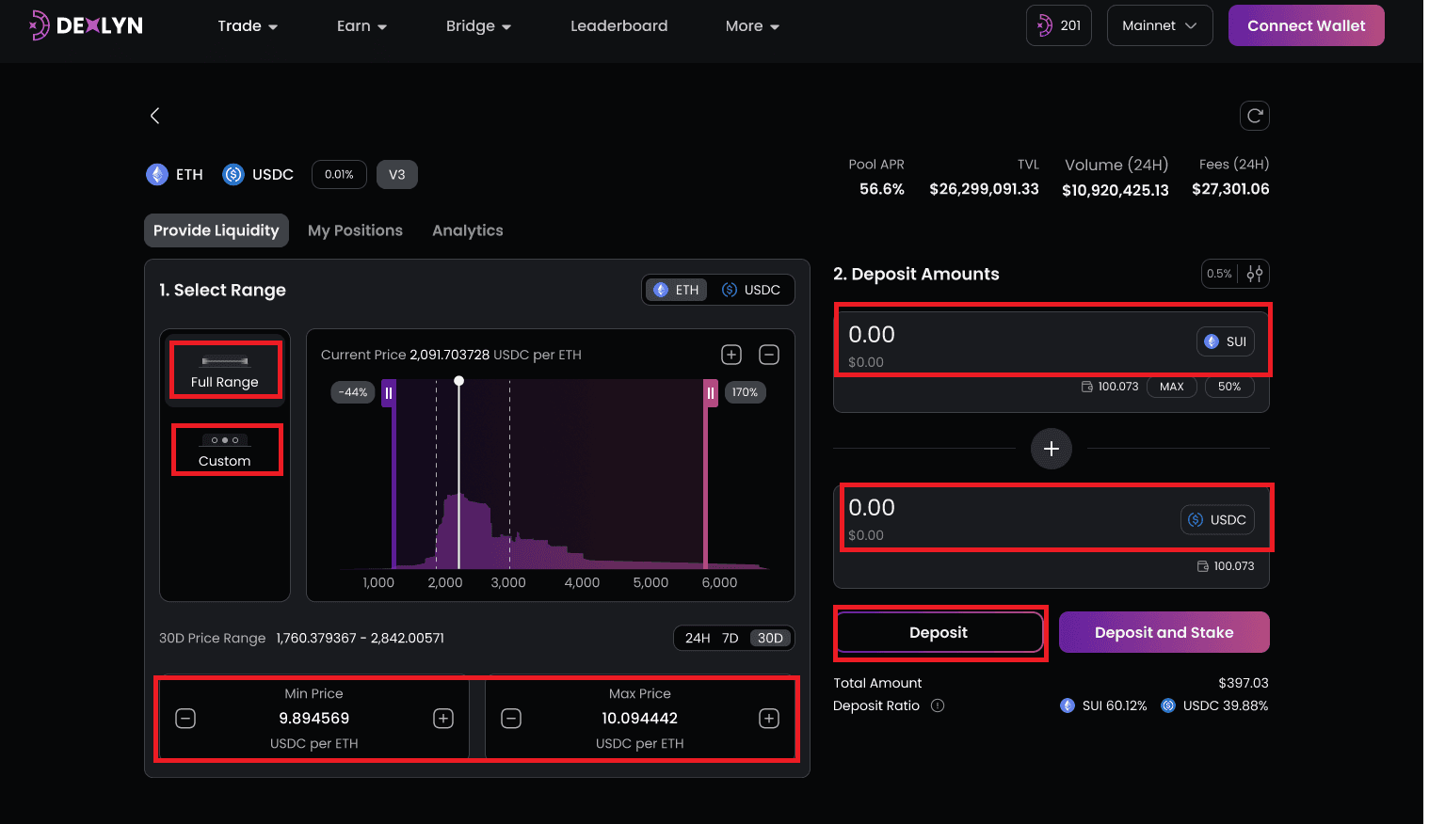Switch chart denomination to USDC
Screen dimensions: 1429x824
[751, 290]
